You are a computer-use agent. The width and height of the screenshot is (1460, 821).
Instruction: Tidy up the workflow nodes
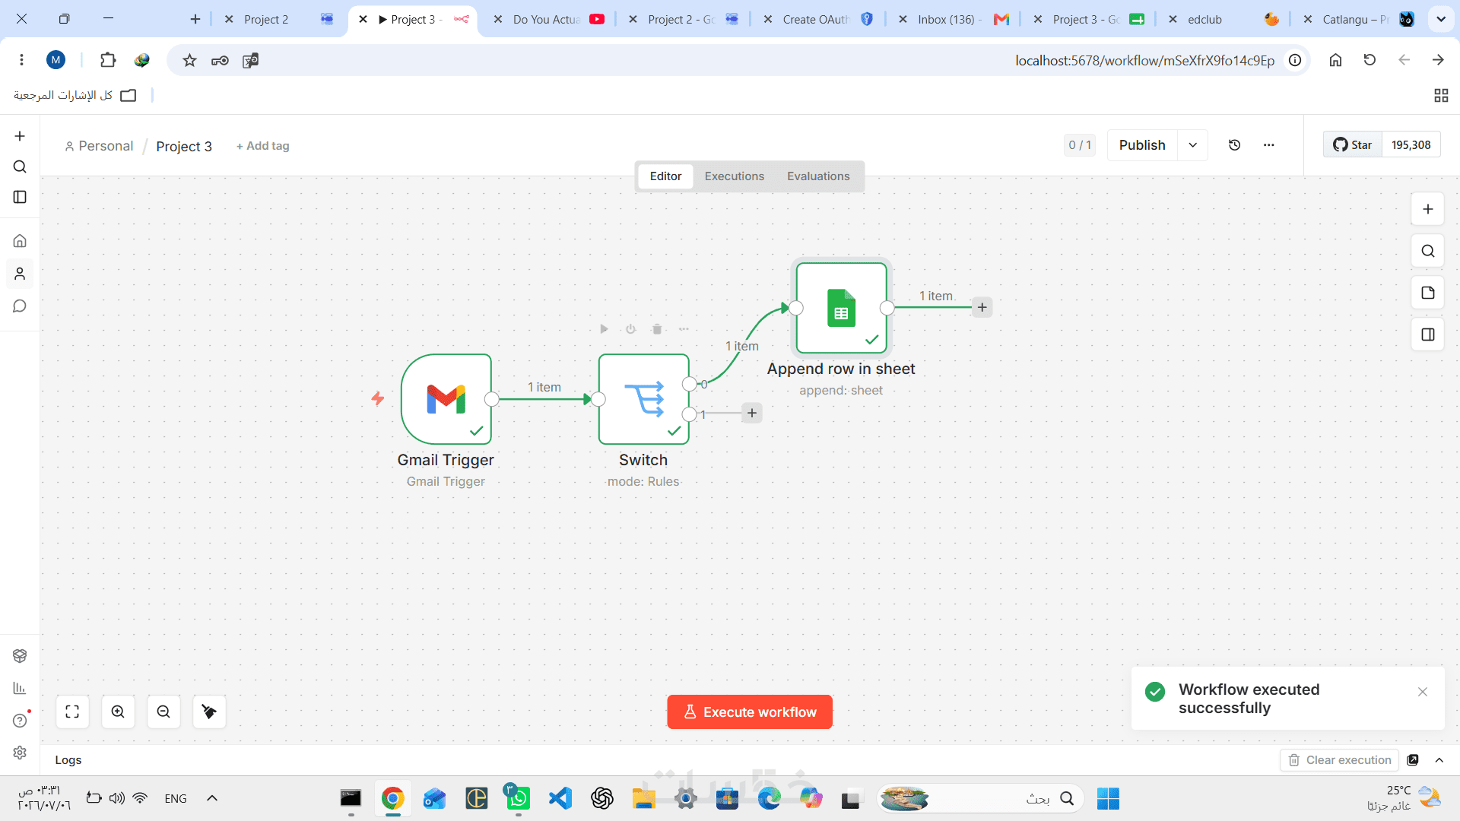[x=209, y=712]
